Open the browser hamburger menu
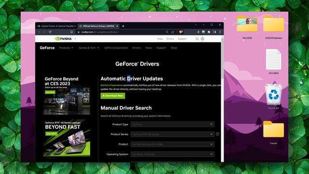This screenshot has width=309, height=174. [220, 32]
